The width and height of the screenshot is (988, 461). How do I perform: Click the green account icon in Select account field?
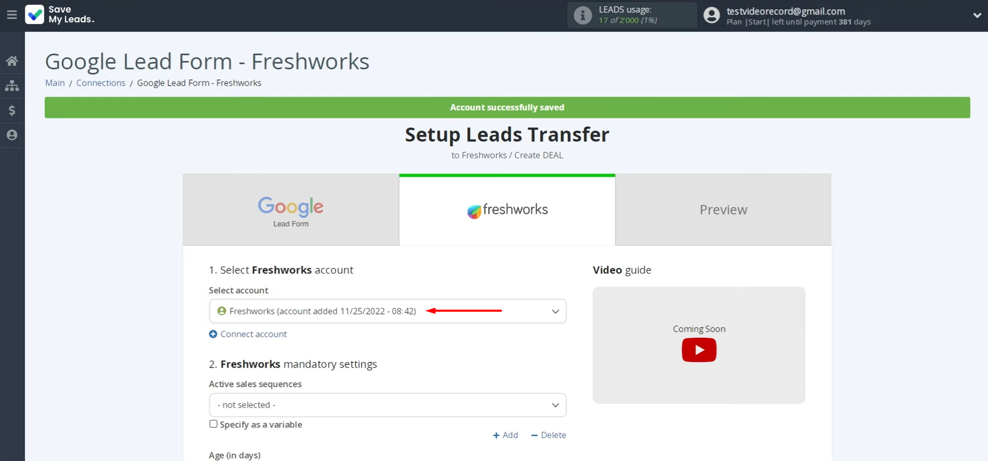(222, 311)
